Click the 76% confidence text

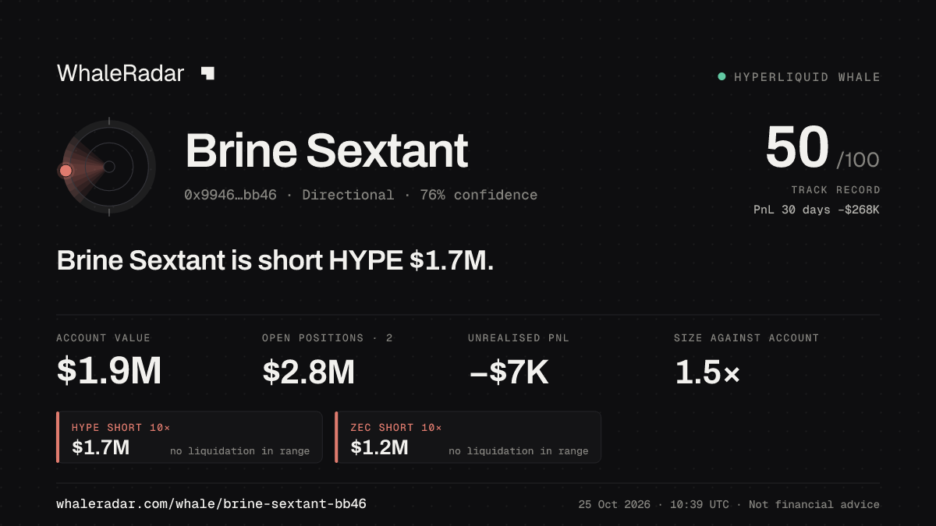coord(479,195)
